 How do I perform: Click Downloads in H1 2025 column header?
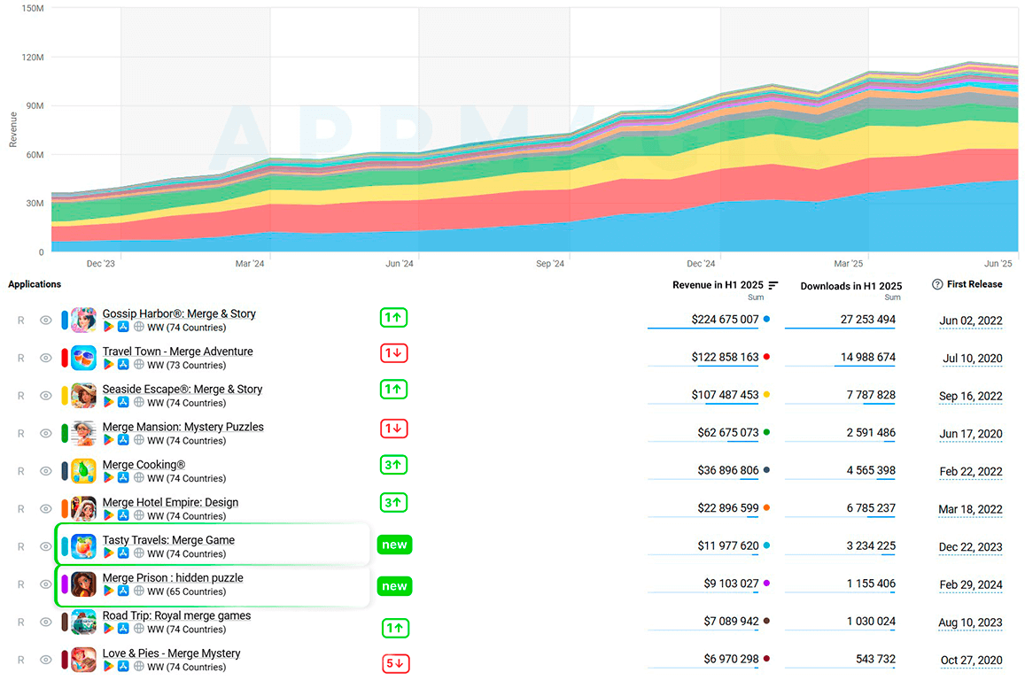(x=851, y=286)
